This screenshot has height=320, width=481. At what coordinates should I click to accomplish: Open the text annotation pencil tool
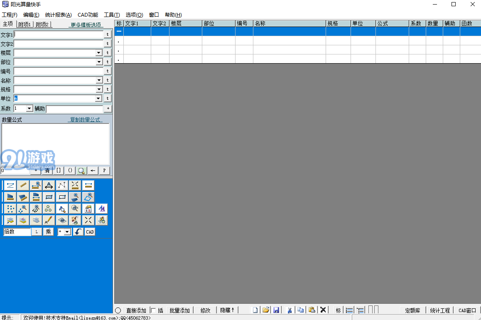(49, 220)
